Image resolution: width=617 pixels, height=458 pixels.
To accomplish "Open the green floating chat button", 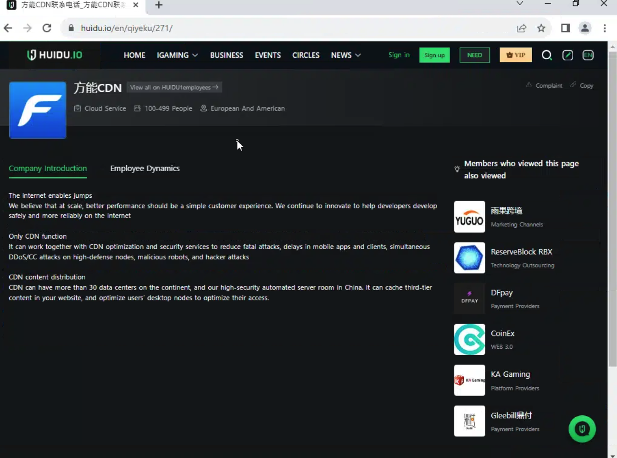I will pyautogui.click(x=582, y=429).
